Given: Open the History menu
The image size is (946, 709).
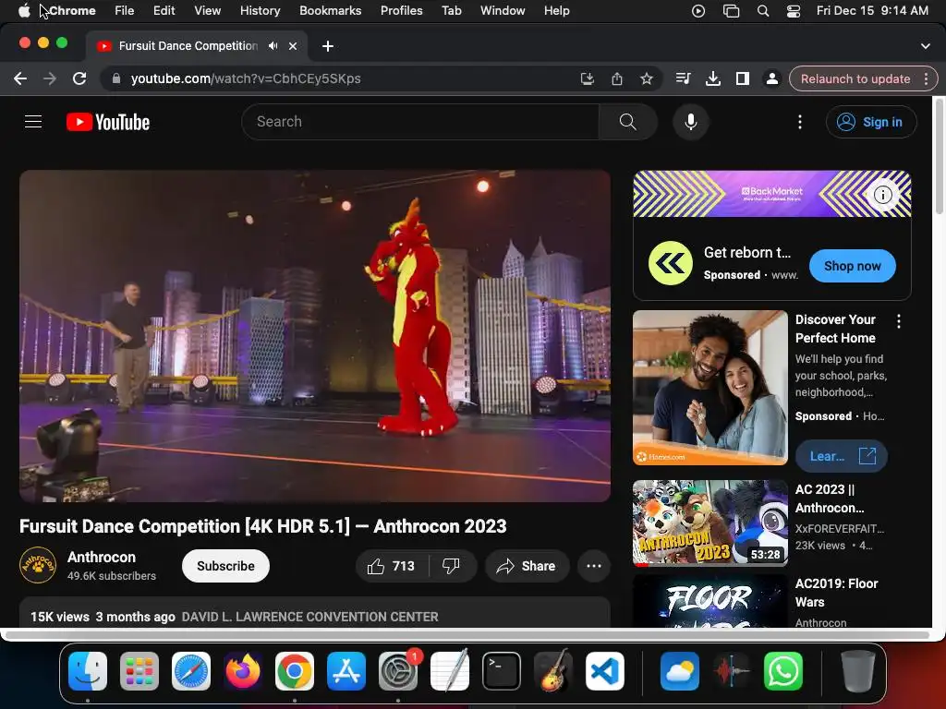Looking at the screenshot, I should click(260, 10).
